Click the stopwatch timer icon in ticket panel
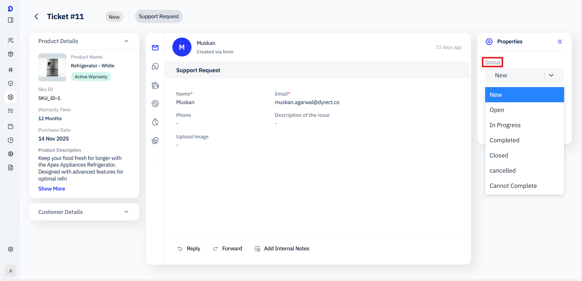The image size is (582, 281). tap(155, 122)
